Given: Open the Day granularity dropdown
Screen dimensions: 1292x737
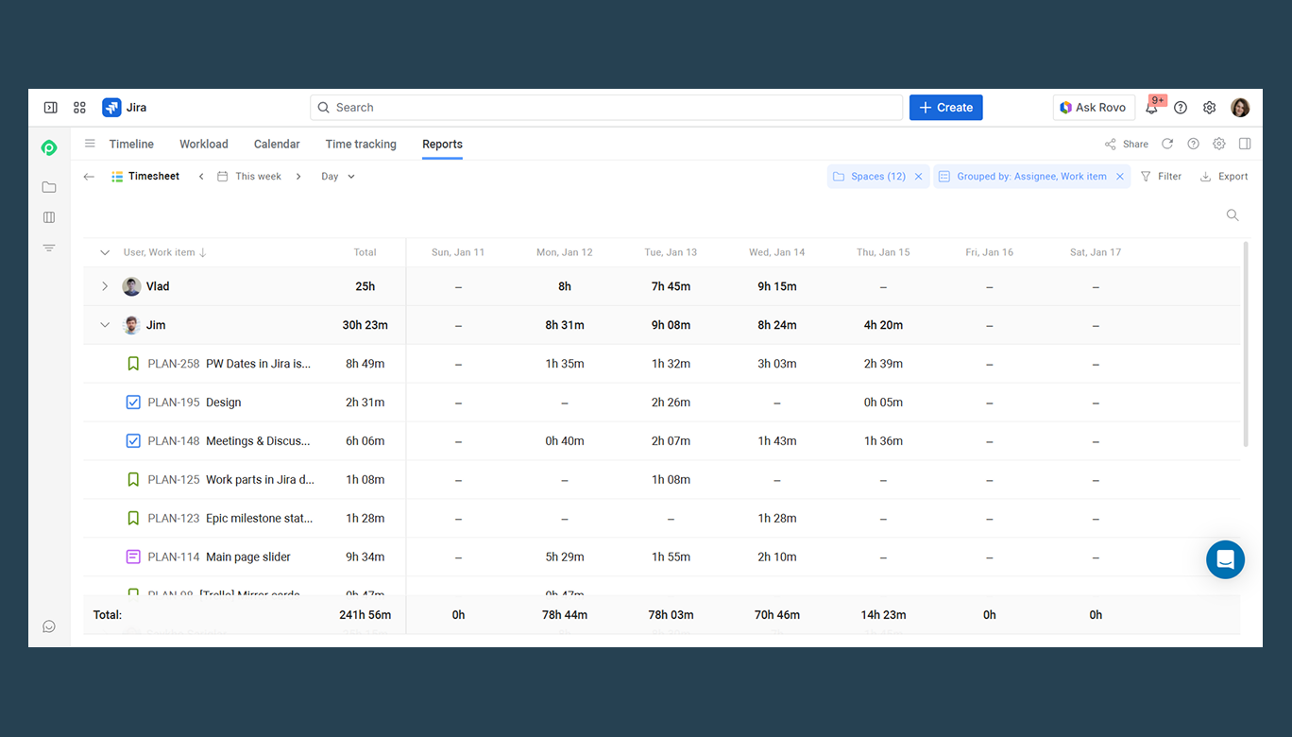Looking at the screenshot, I should tap(338, 177).
